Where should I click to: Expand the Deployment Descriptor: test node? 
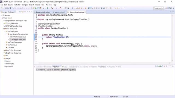pyautogui.click(x=3, y=21)
